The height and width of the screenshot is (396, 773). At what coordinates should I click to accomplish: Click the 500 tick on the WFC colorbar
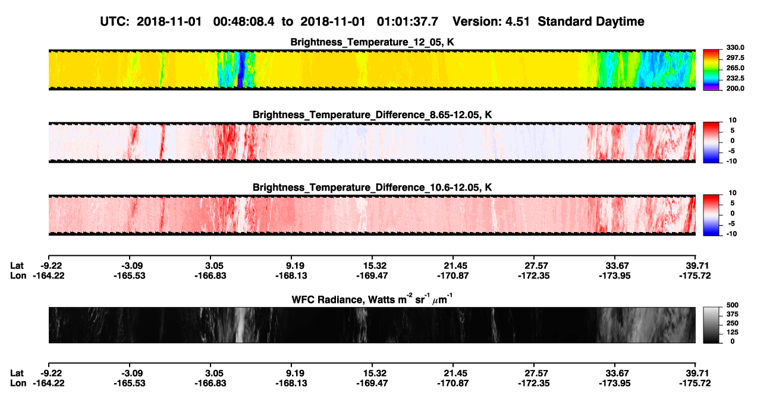(x=732, y=305)
